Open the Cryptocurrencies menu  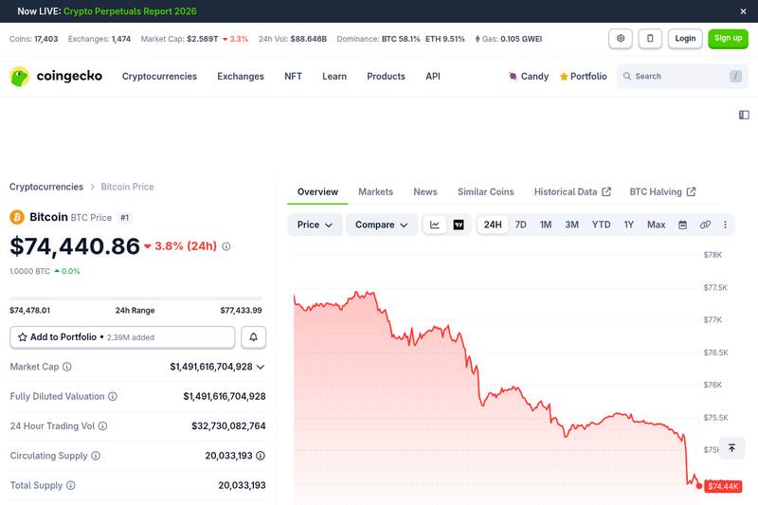pos(159,77)
